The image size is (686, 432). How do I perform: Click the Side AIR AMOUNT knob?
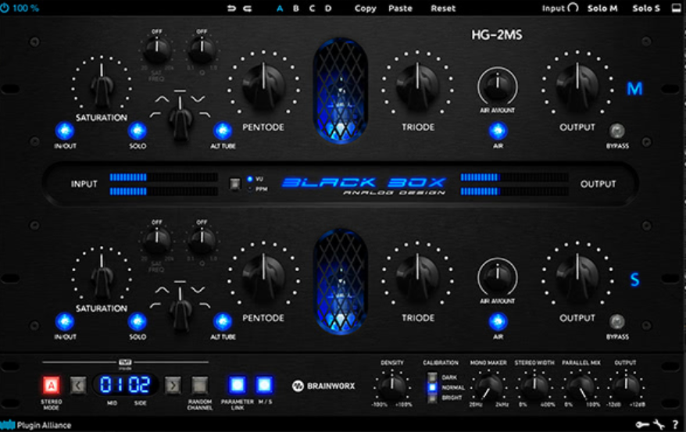pyautogui.click(x=498, y=277)
